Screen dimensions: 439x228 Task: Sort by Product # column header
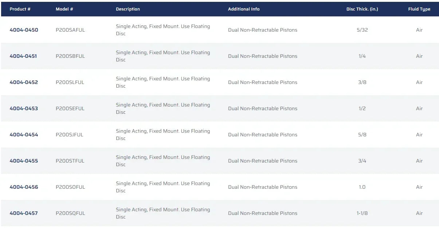coord(20,9)
